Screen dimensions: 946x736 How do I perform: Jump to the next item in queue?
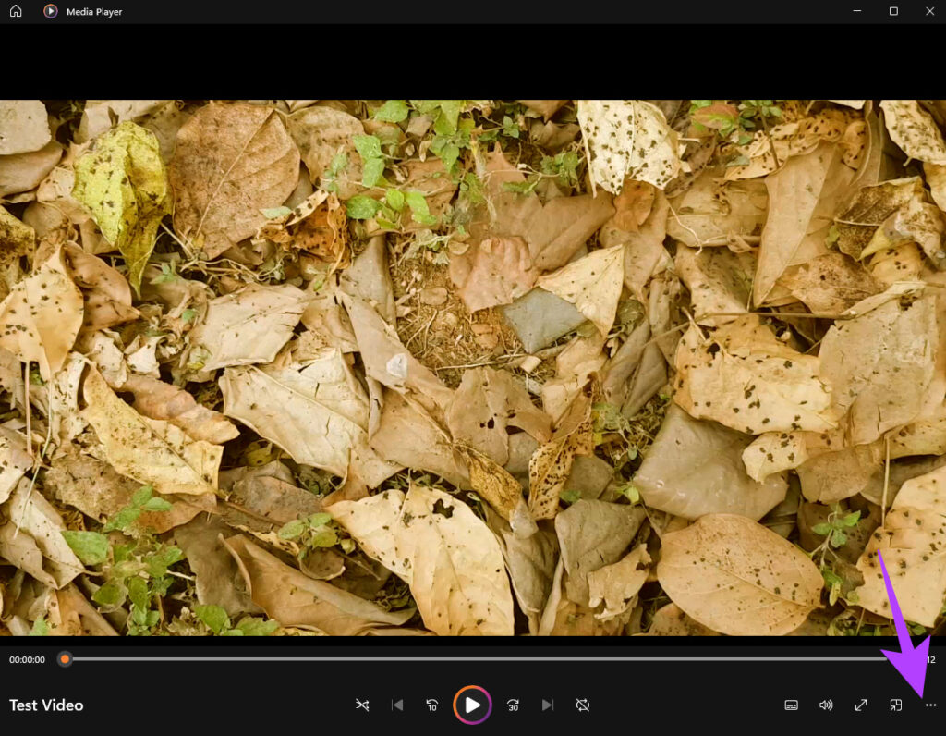coord(548,705)
